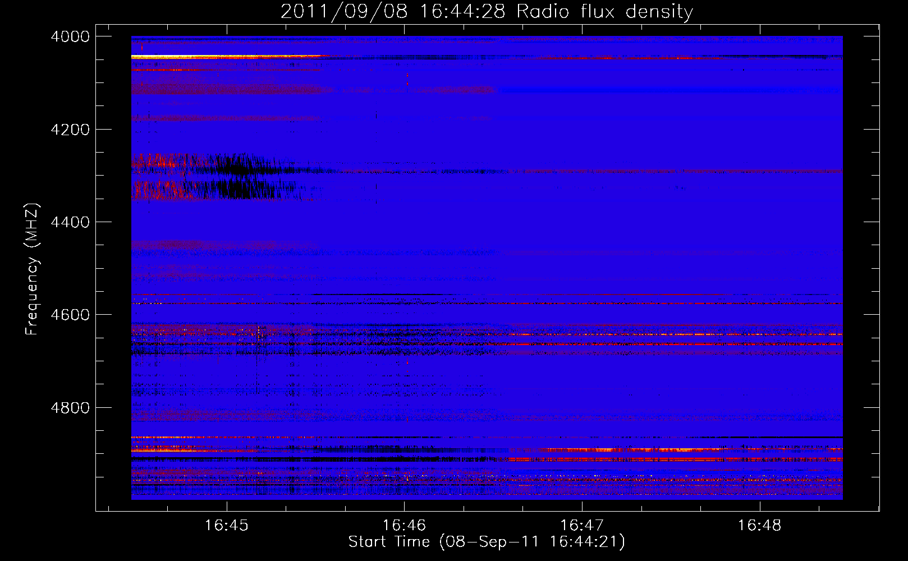This screenshot has width=908, height=561.
Task: Select the 4000 frequency tick label
Action: pos(70,36)
